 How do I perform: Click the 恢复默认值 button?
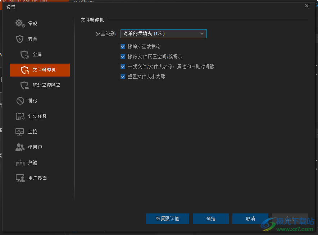[x=167, y=218]
